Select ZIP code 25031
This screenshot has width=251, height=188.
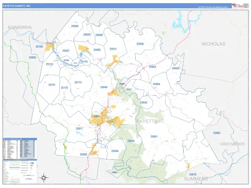pos(66,51)
